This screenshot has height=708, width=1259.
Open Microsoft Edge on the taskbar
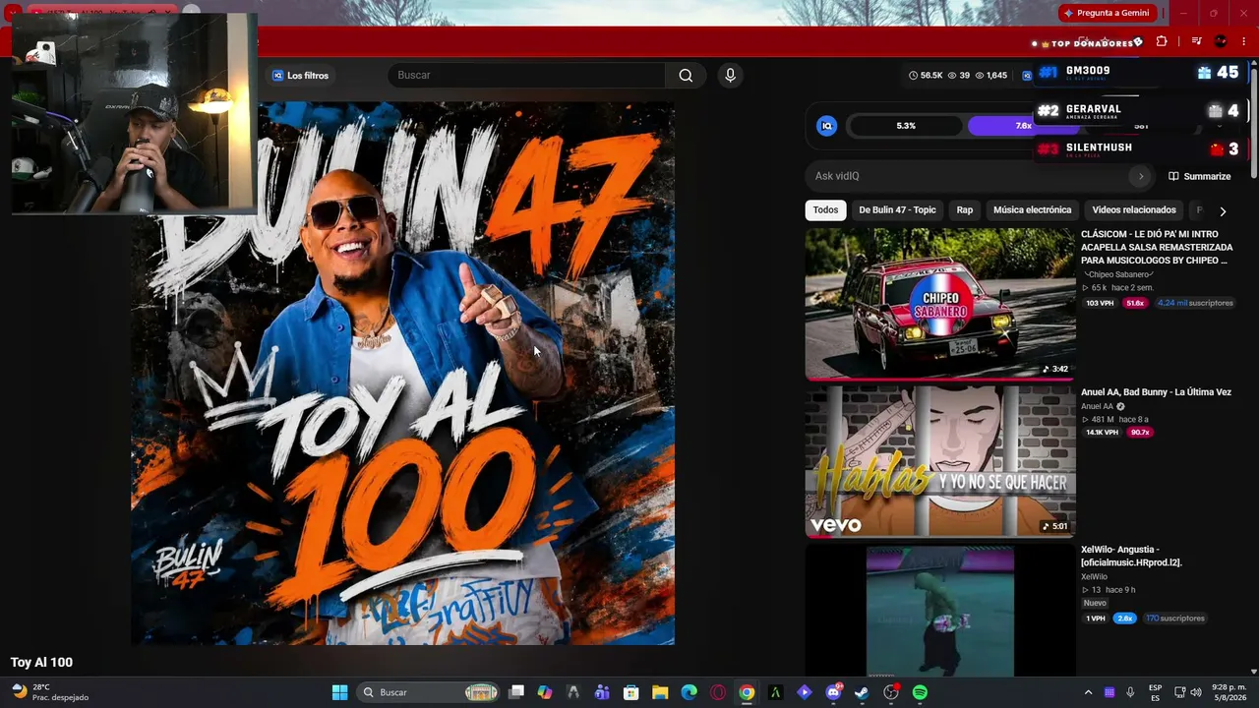click(689, 692)
